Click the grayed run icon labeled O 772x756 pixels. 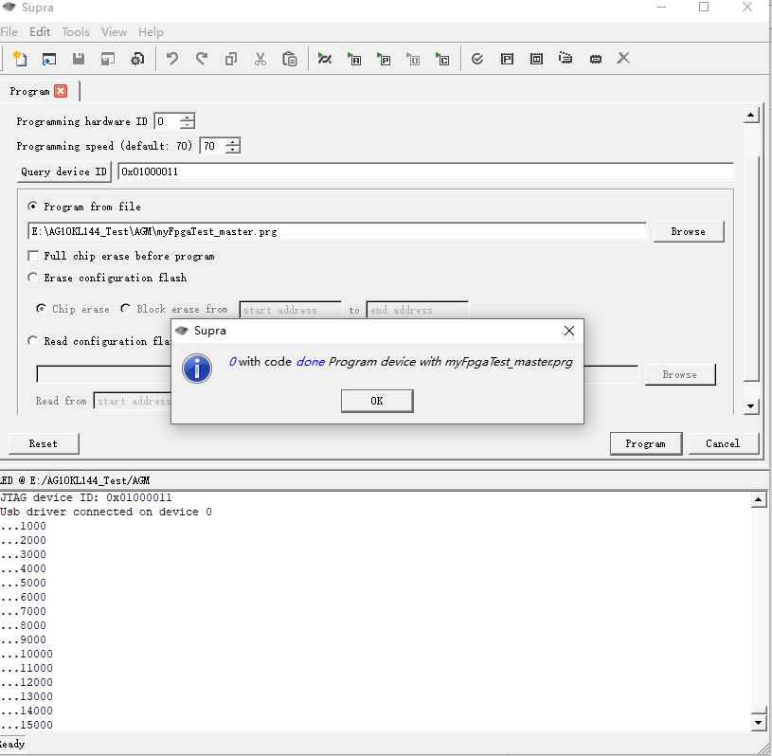pyautogui.click(x=413, y=59)
